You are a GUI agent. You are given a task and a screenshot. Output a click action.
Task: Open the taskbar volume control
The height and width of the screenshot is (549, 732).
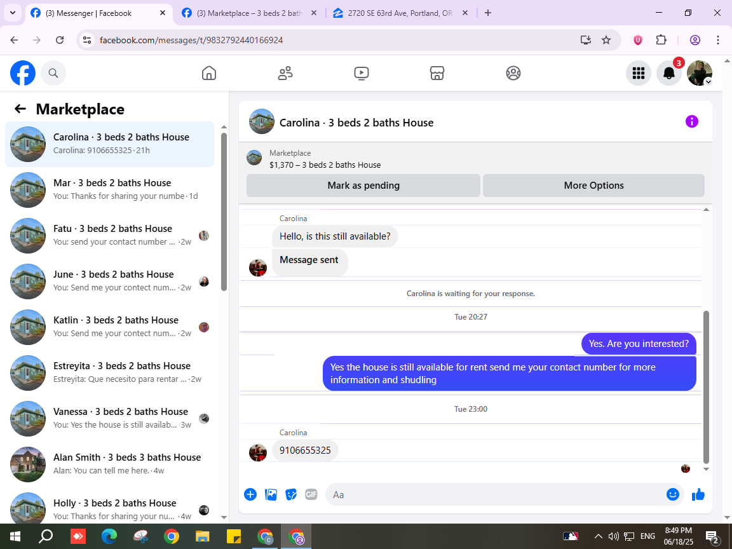614,536
